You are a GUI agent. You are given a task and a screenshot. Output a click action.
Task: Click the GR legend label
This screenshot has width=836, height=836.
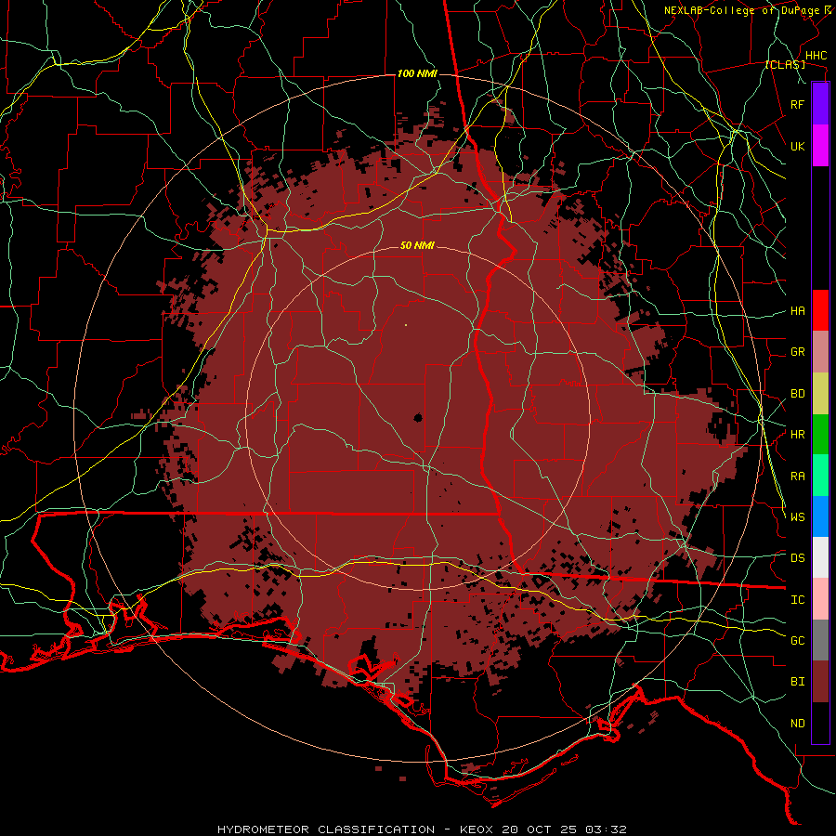click(x=797, y=352)
